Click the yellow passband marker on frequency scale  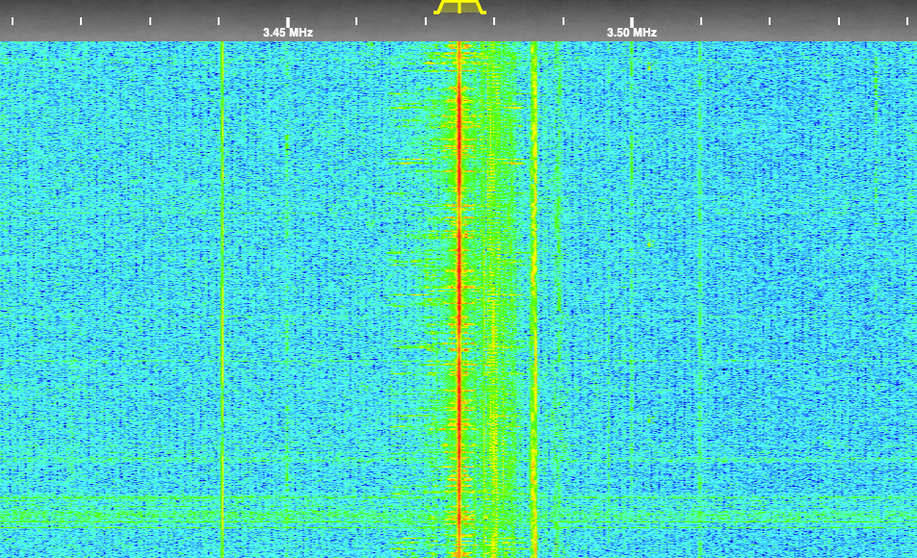458,7
